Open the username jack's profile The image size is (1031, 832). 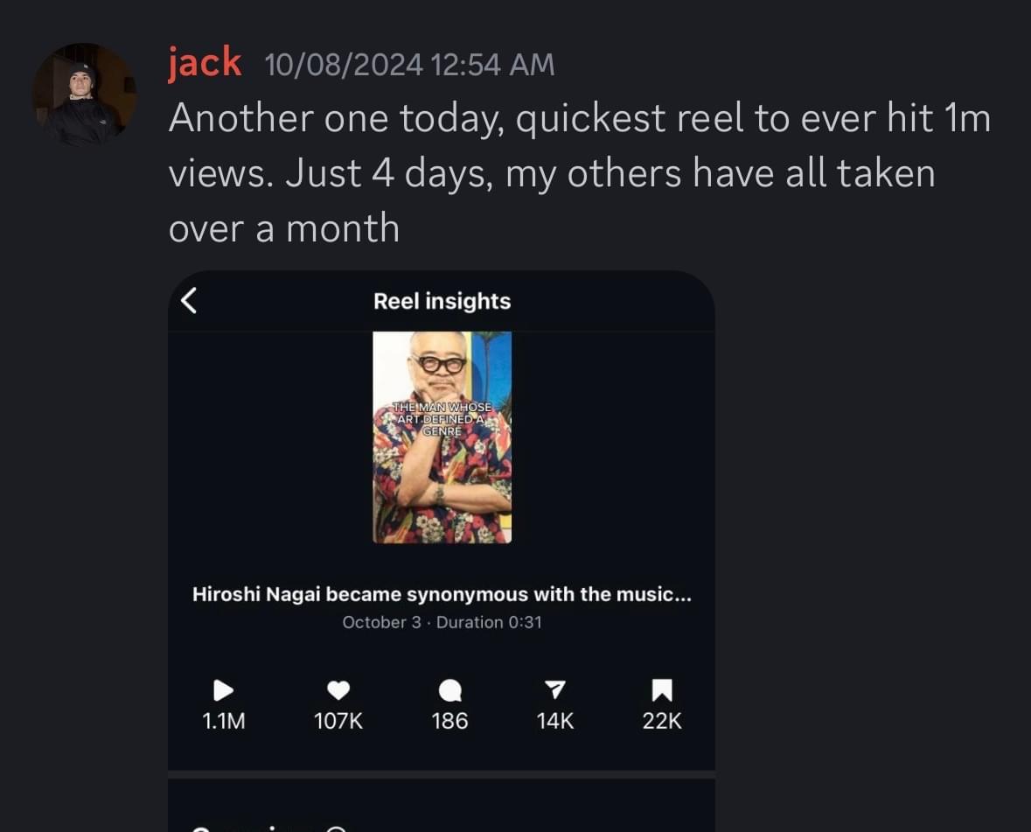tap(205, 63)
